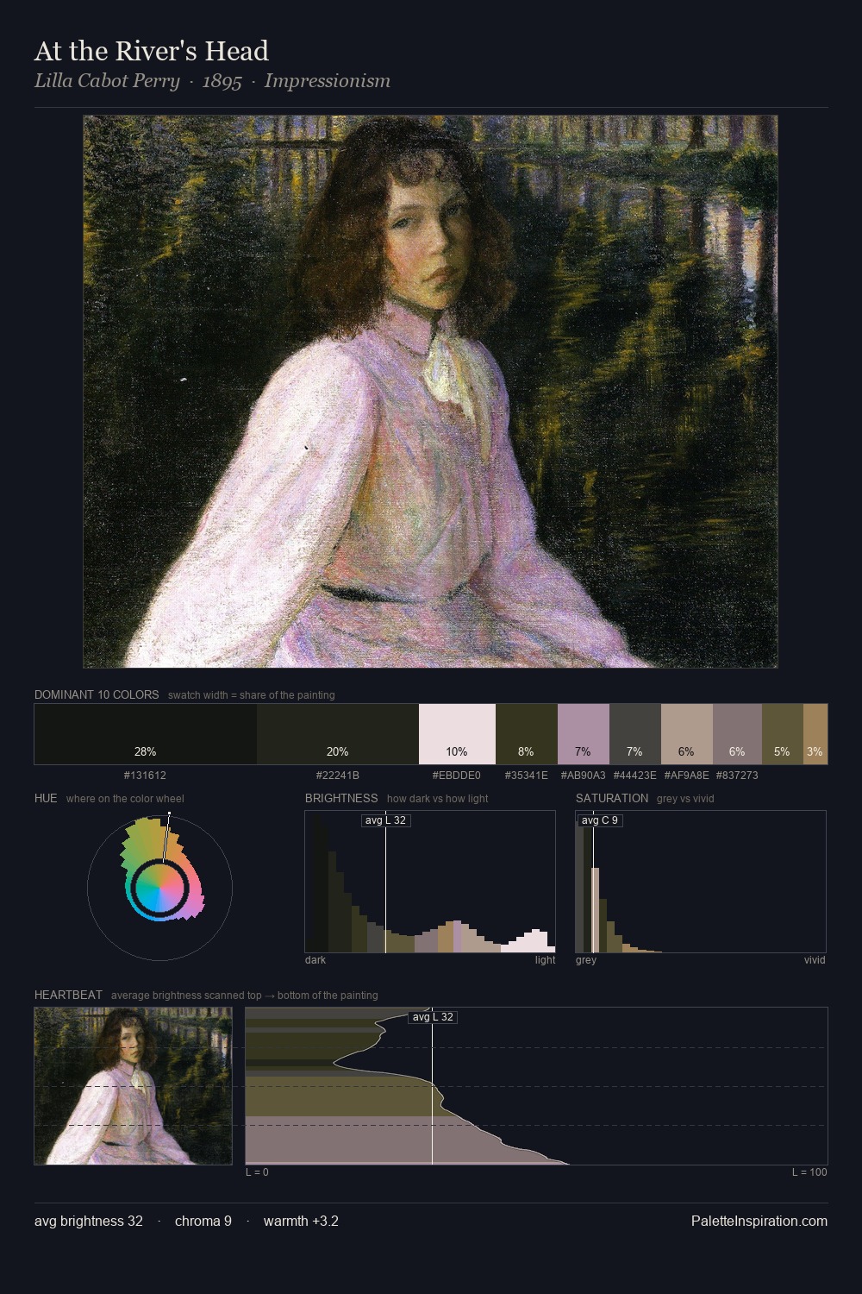862x1294 pixels.
Task: Click the L = 0 axis label
Action: [x=257, y=1172]
